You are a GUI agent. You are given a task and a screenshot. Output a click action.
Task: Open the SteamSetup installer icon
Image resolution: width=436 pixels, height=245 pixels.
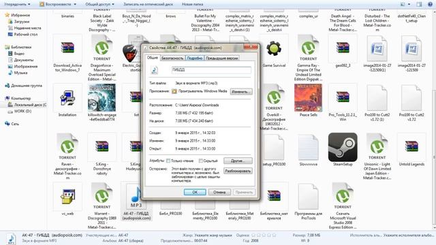pyautogui.click(x=343, y=147)
